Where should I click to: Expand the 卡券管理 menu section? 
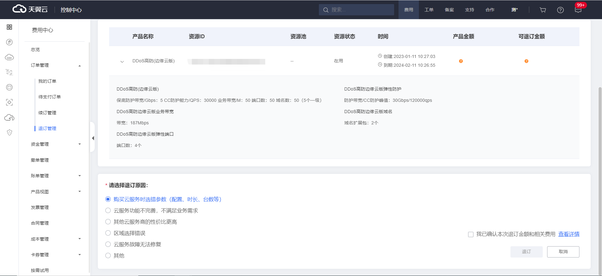tap(80, 255)
